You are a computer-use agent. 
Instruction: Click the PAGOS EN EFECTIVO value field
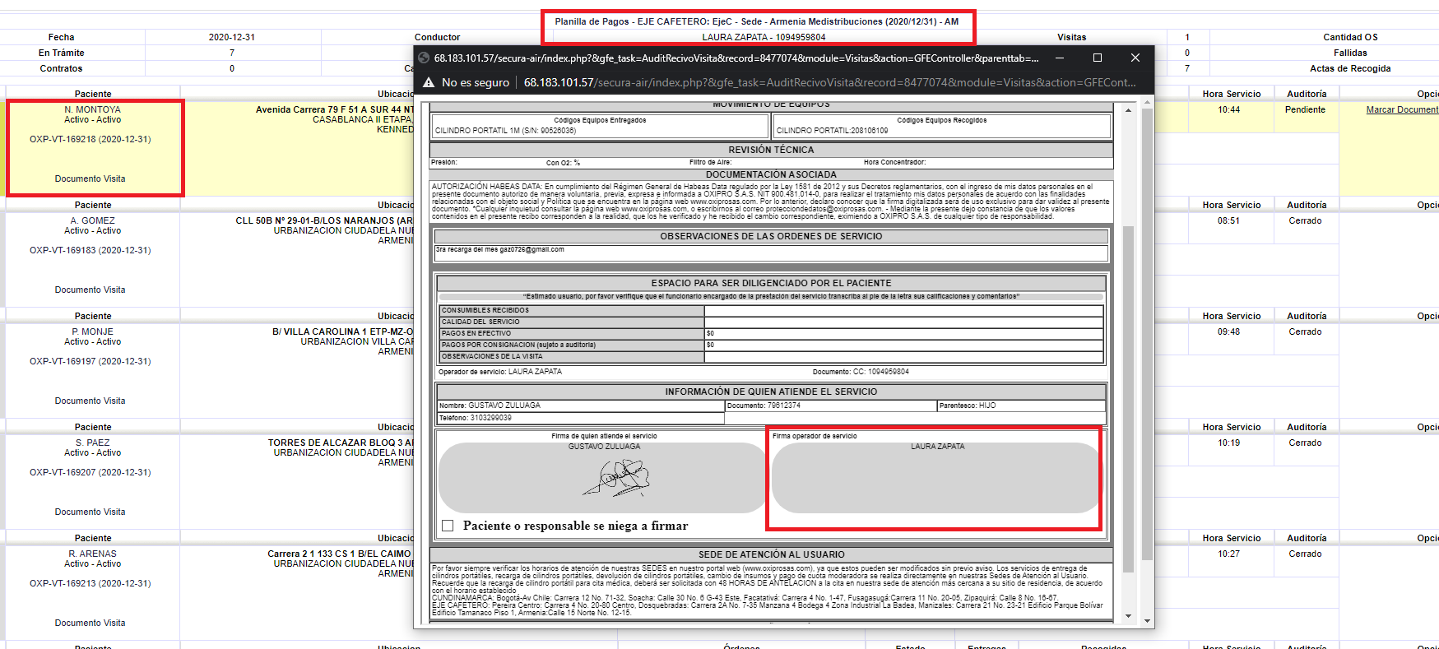903,333
